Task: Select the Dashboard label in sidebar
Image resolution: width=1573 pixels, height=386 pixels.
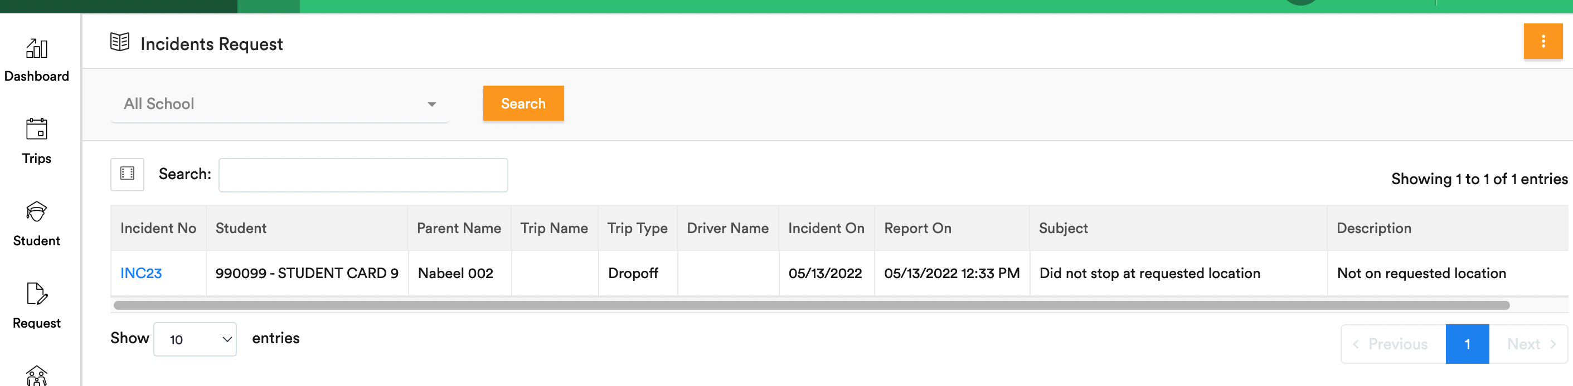Action: click(x=37, y=76)
